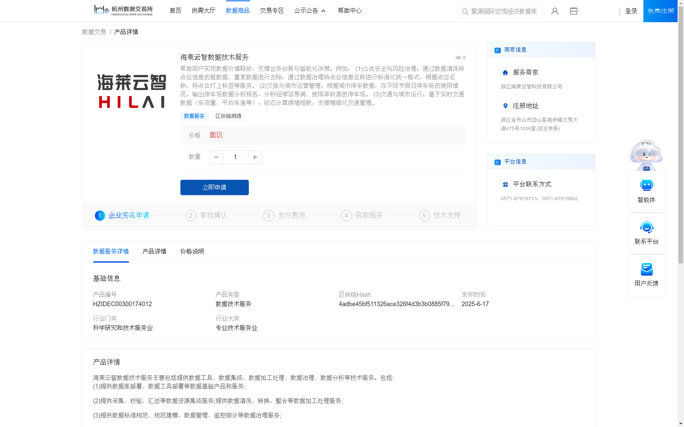Click 专业技术服务业 industry category value
684x427 pixels.
236,328
